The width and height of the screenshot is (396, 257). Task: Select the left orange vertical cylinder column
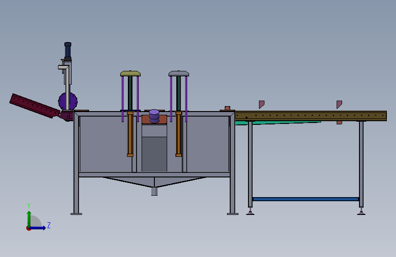(x=130, y=134)
